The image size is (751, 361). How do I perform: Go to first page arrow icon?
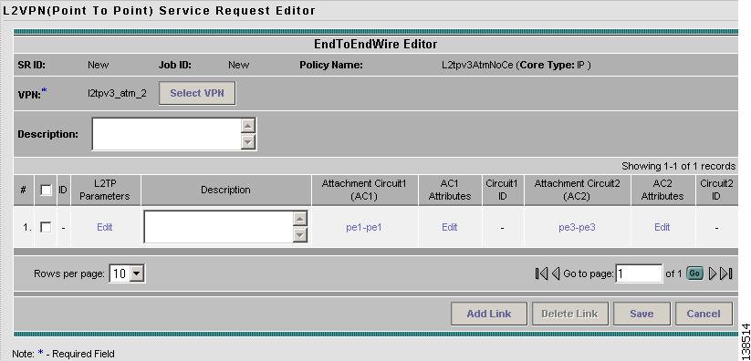tap(541, 273)
